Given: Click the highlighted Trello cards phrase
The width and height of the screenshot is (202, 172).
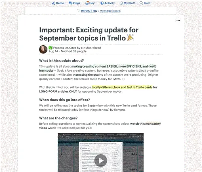Looking at the screenshot, I should (122, 87).
